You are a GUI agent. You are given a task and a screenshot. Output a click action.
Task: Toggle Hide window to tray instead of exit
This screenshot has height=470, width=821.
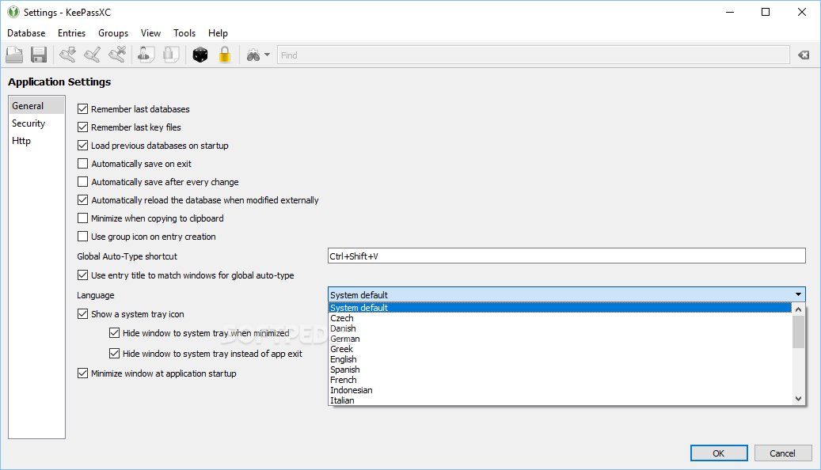[x=114, y=354]
